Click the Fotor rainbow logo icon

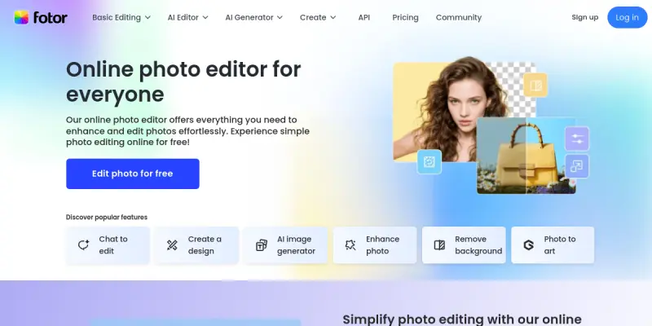click(21, 17)
